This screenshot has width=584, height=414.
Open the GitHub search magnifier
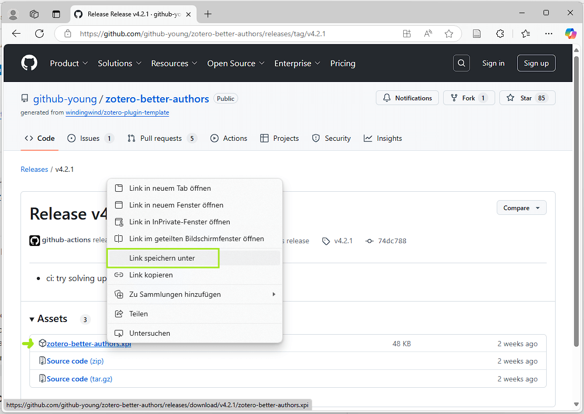[461, 63]
